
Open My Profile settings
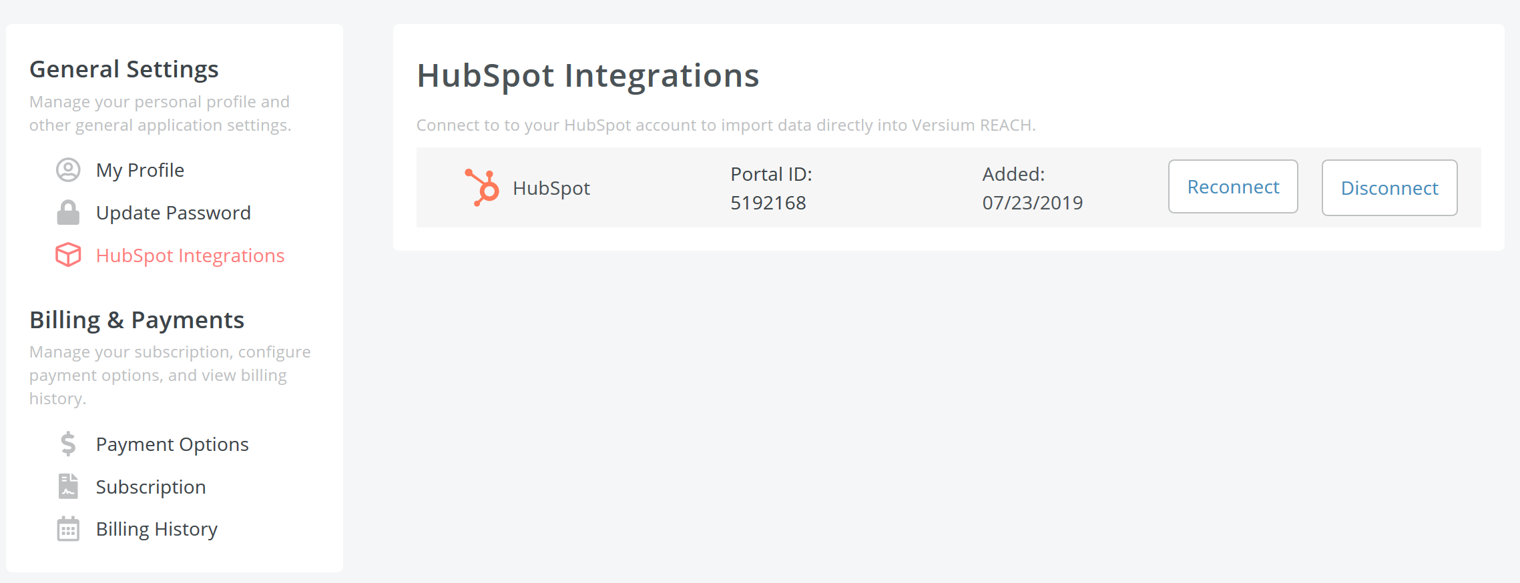pos(140,170)
